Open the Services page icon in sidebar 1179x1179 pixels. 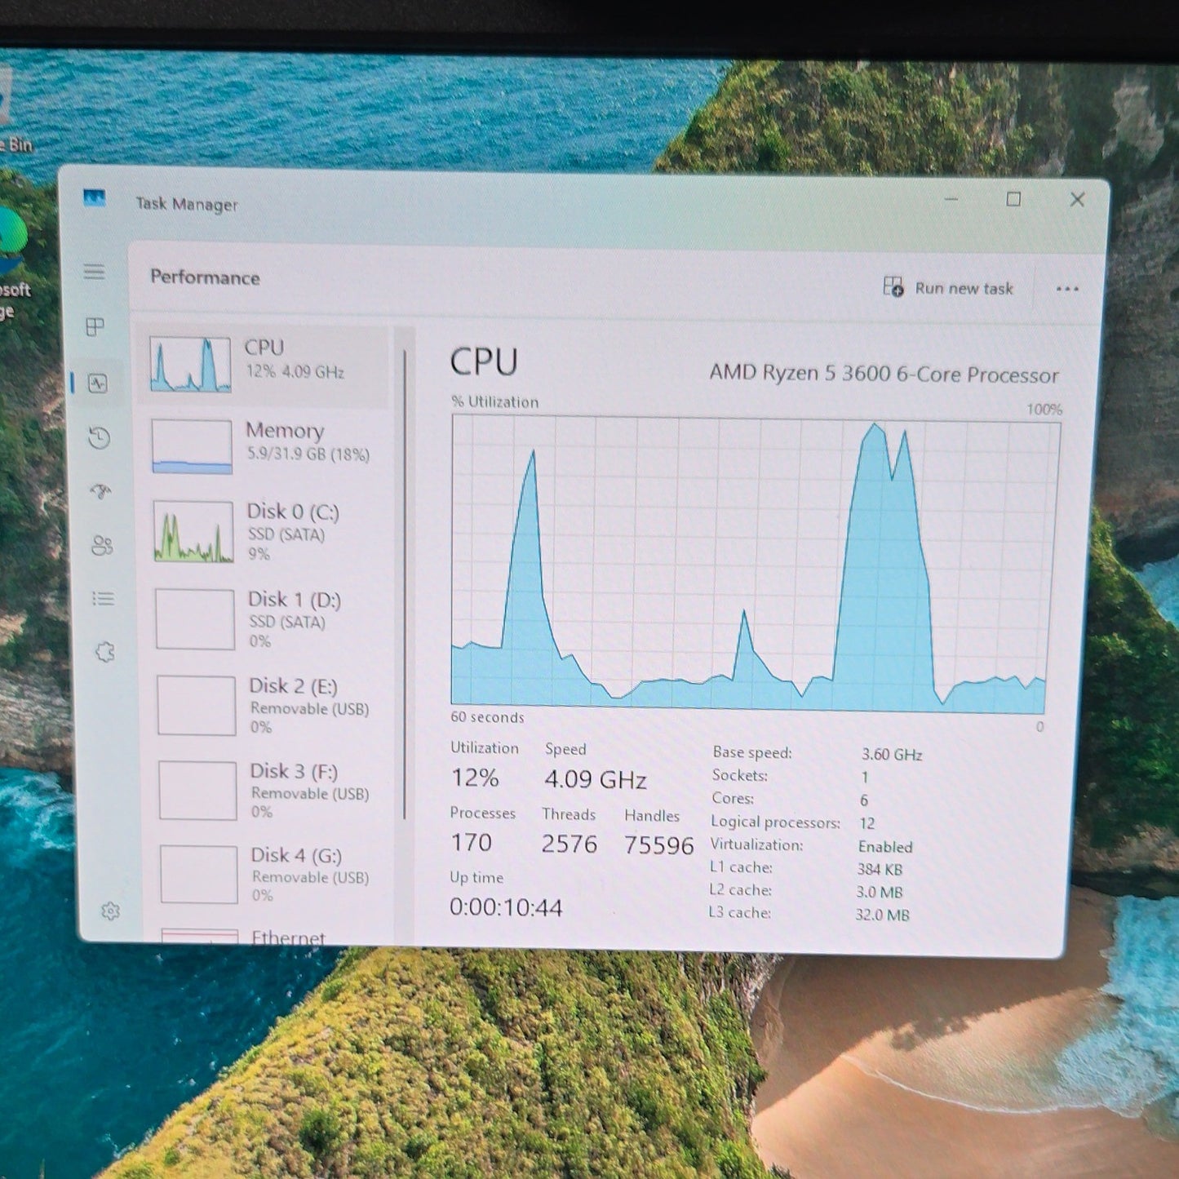tap(104, 652)
